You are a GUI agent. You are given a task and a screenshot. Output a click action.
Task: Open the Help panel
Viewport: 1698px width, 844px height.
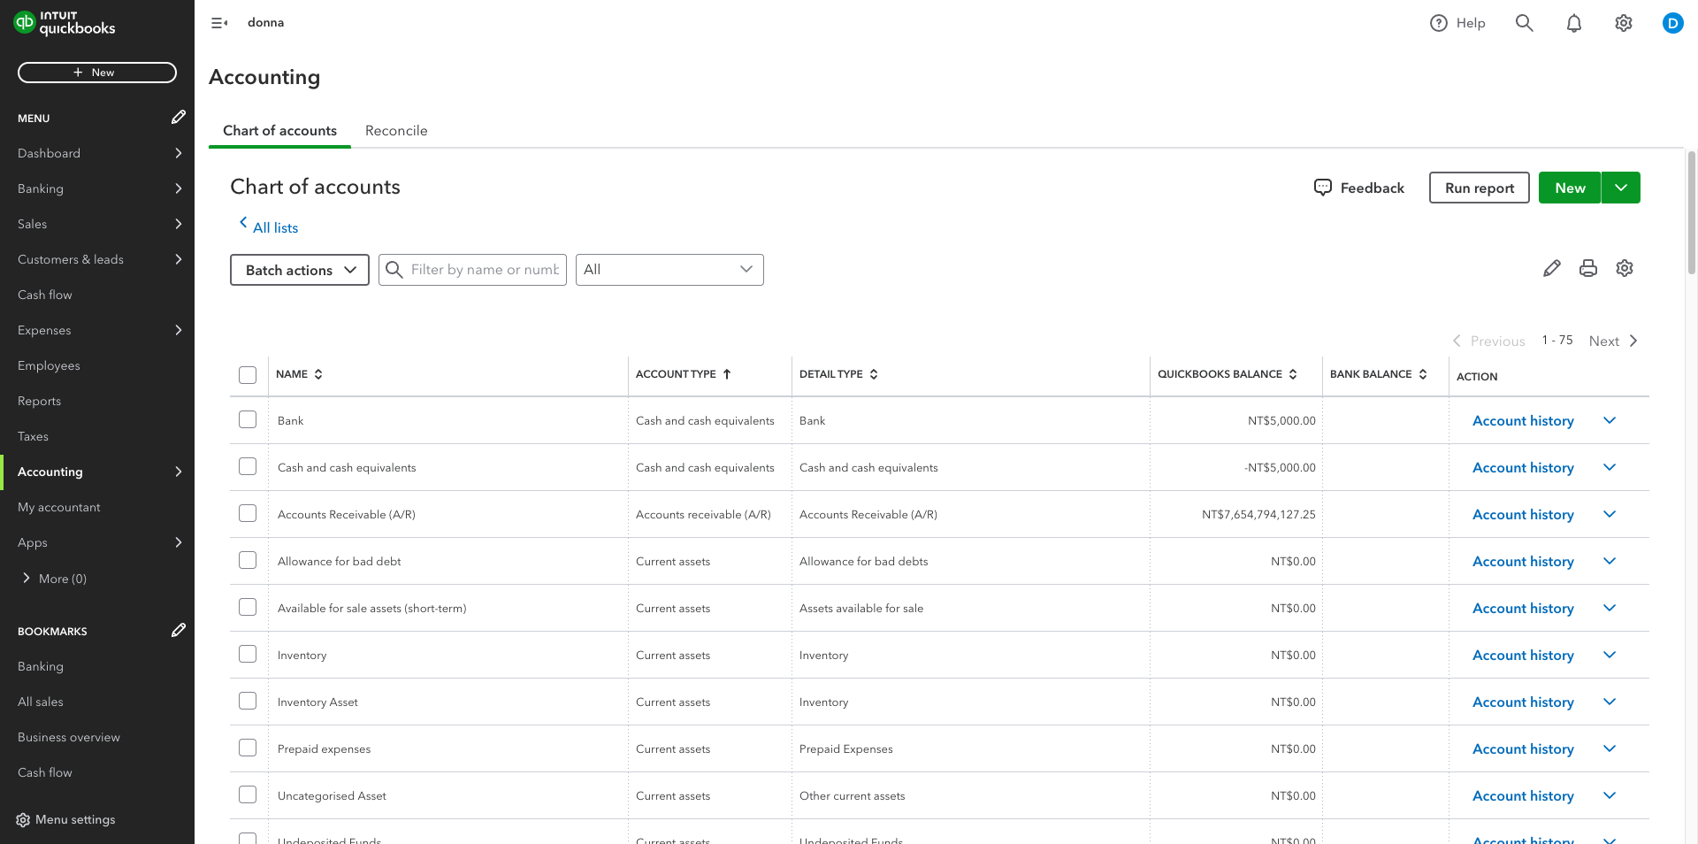pyautogui.click(x=1458, y=23)
